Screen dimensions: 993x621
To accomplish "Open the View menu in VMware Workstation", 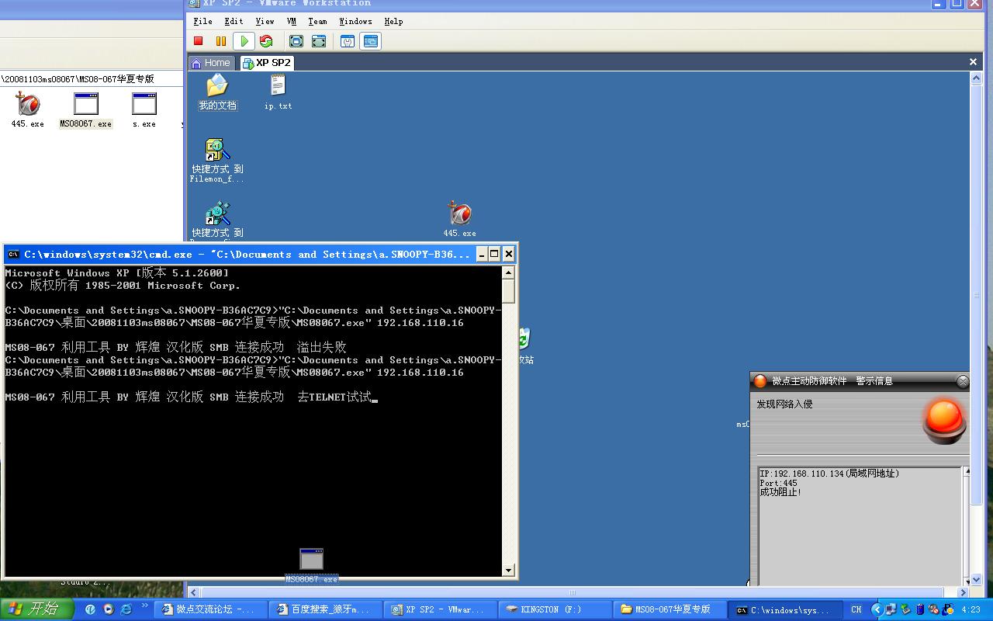I will click(x=265, y=22).
